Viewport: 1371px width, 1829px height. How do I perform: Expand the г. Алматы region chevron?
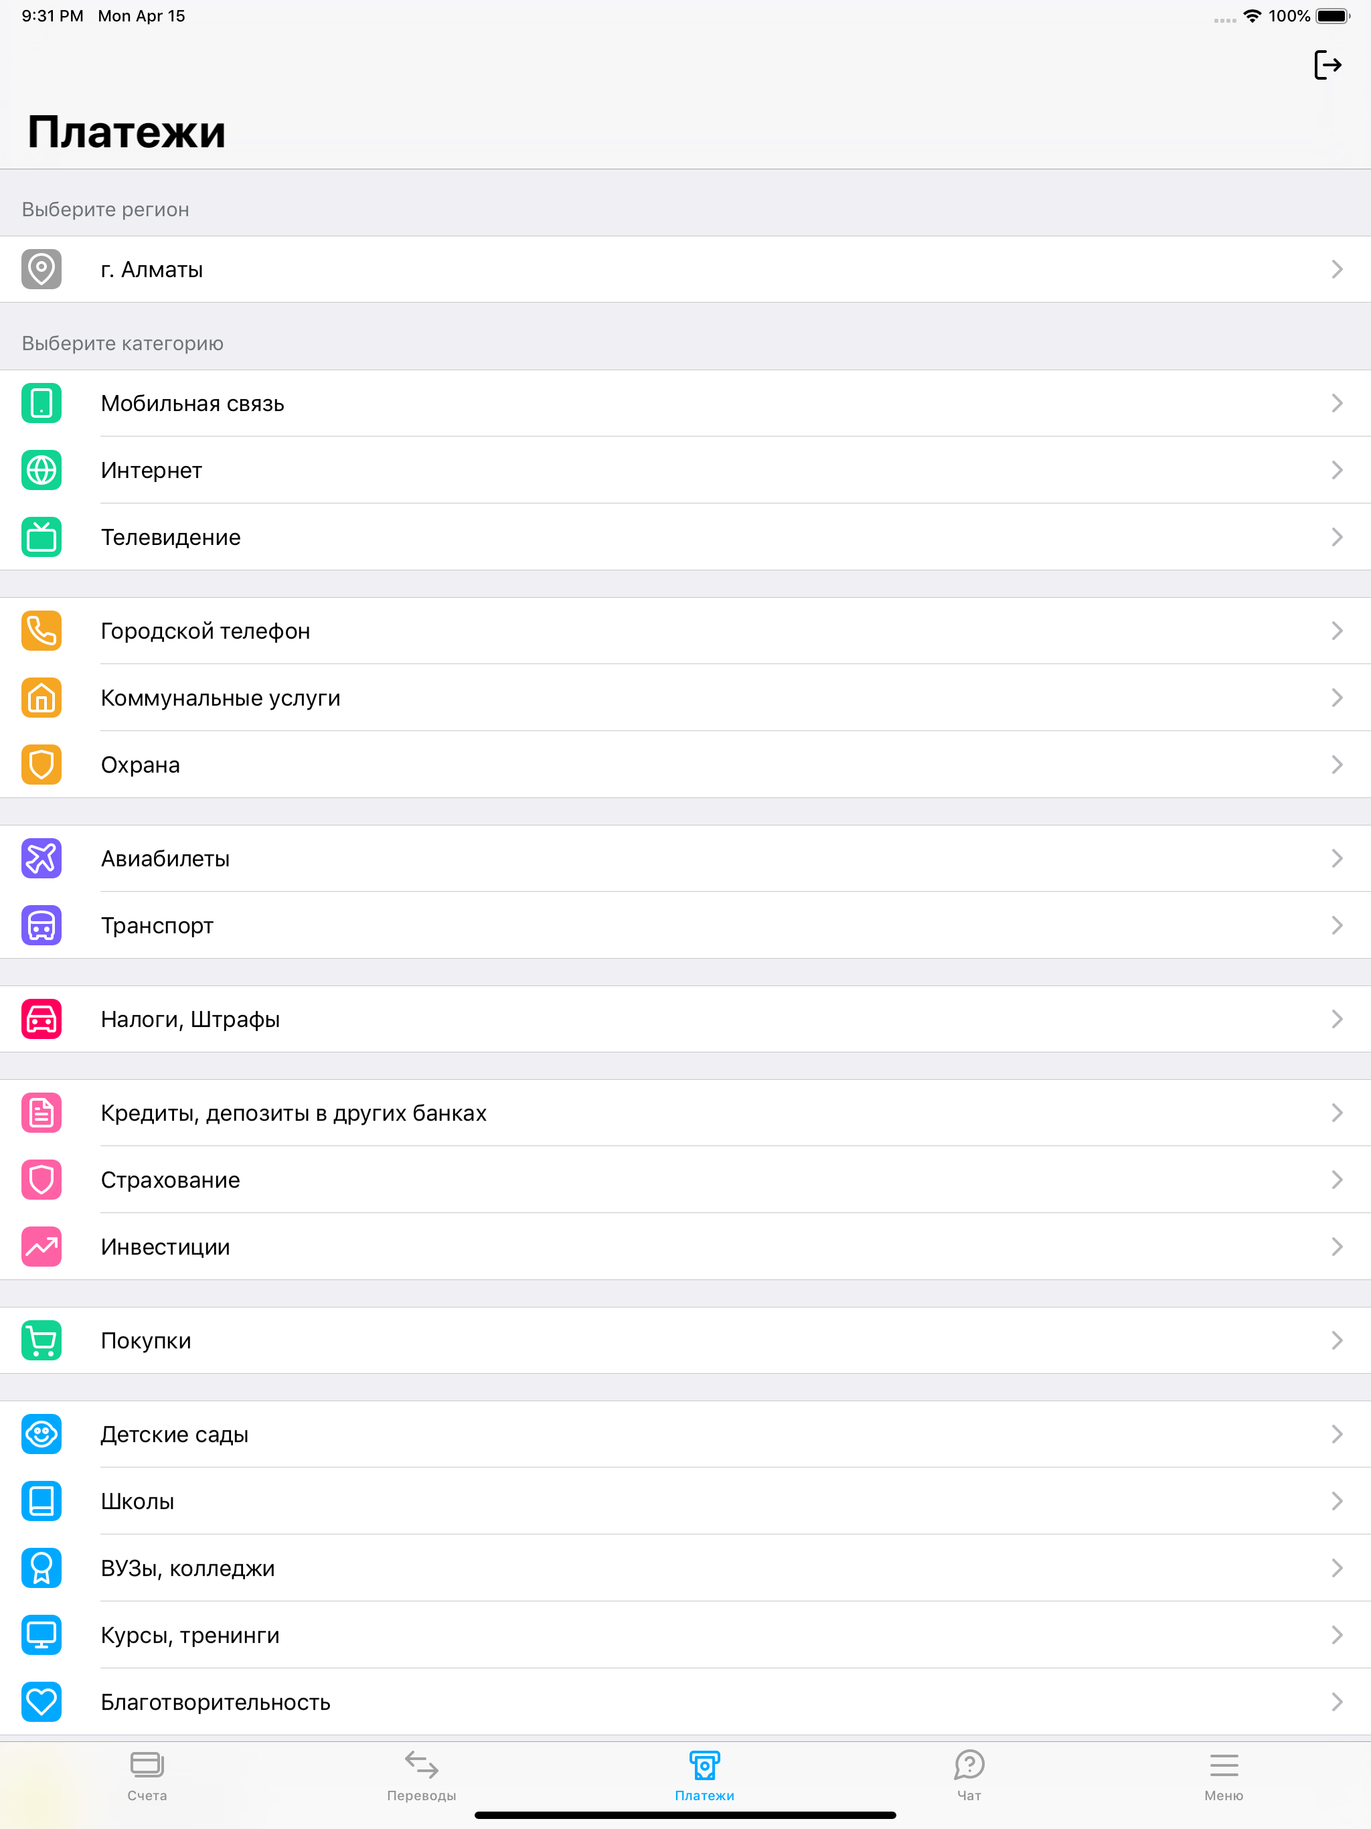pos(1336,270)
